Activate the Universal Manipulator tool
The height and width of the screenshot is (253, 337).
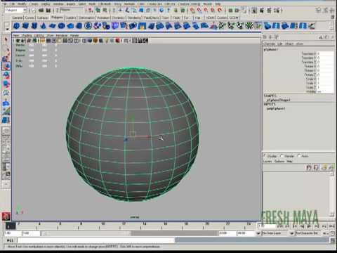click(x=6, y=93)
